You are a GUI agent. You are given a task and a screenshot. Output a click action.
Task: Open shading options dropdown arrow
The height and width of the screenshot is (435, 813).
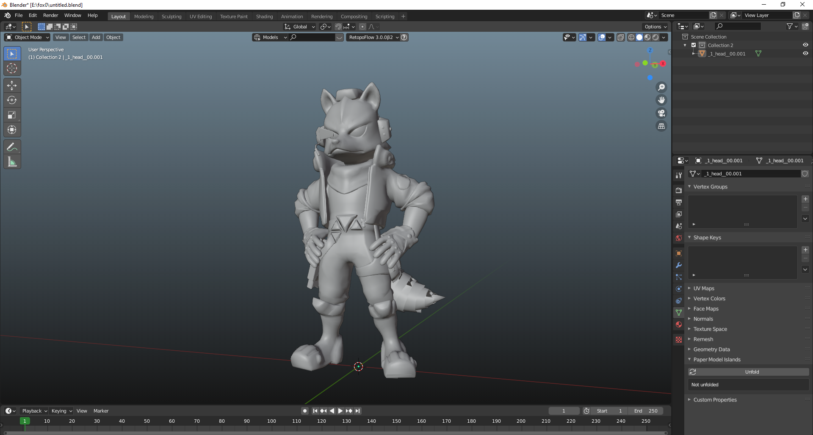(664, 37)
